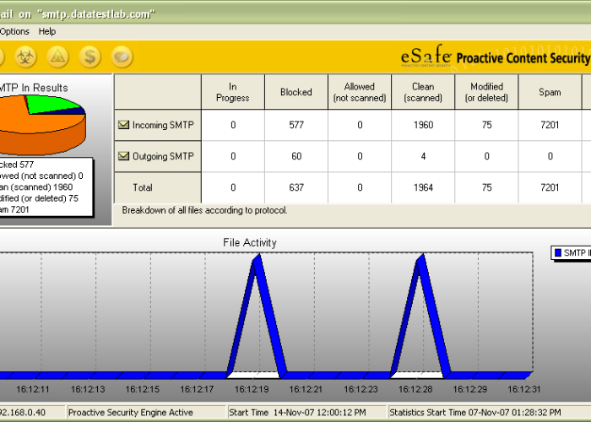Click the Outgoing SMTP envelope icon

pyautogui.click(x=124, y=156)
